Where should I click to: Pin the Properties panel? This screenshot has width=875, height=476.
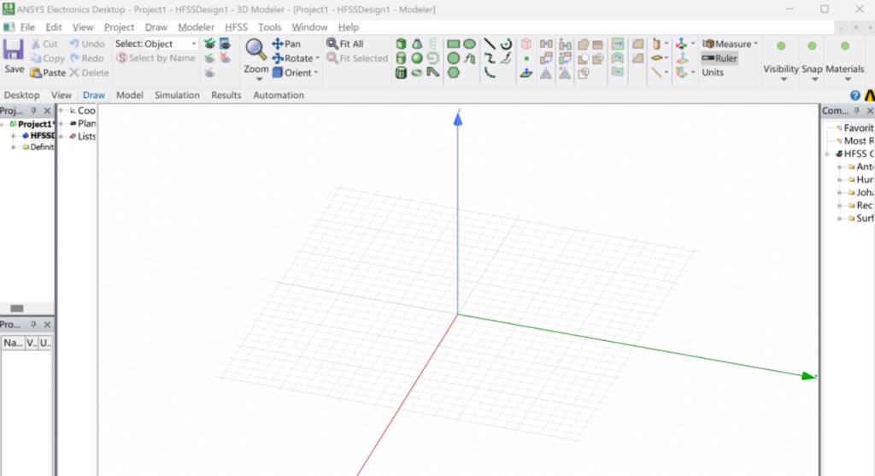coord(34,325)
